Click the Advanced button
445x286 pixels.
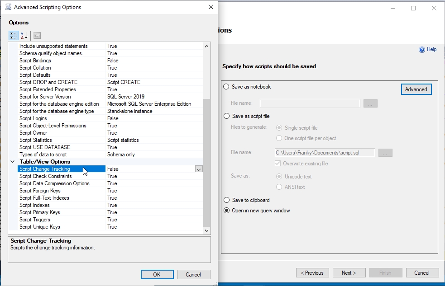pos(416,89)
